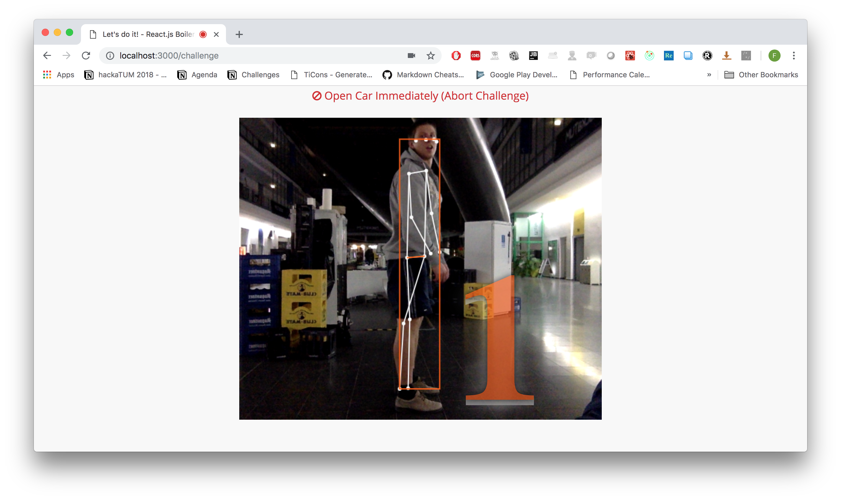Expand the hidden bookmarks chevron
The height and width of the screenshot is (500, 841).
[x=709, y=75]
